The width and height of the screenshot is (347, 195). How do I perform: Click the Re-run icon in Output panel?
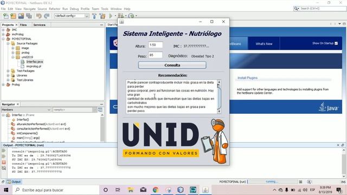(x=4, y=151)
